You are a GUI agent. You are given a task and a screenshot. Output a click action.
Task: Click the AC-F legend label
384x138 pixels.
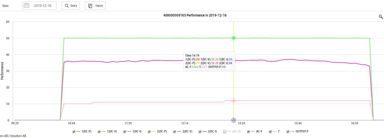[x=259, y=132]
